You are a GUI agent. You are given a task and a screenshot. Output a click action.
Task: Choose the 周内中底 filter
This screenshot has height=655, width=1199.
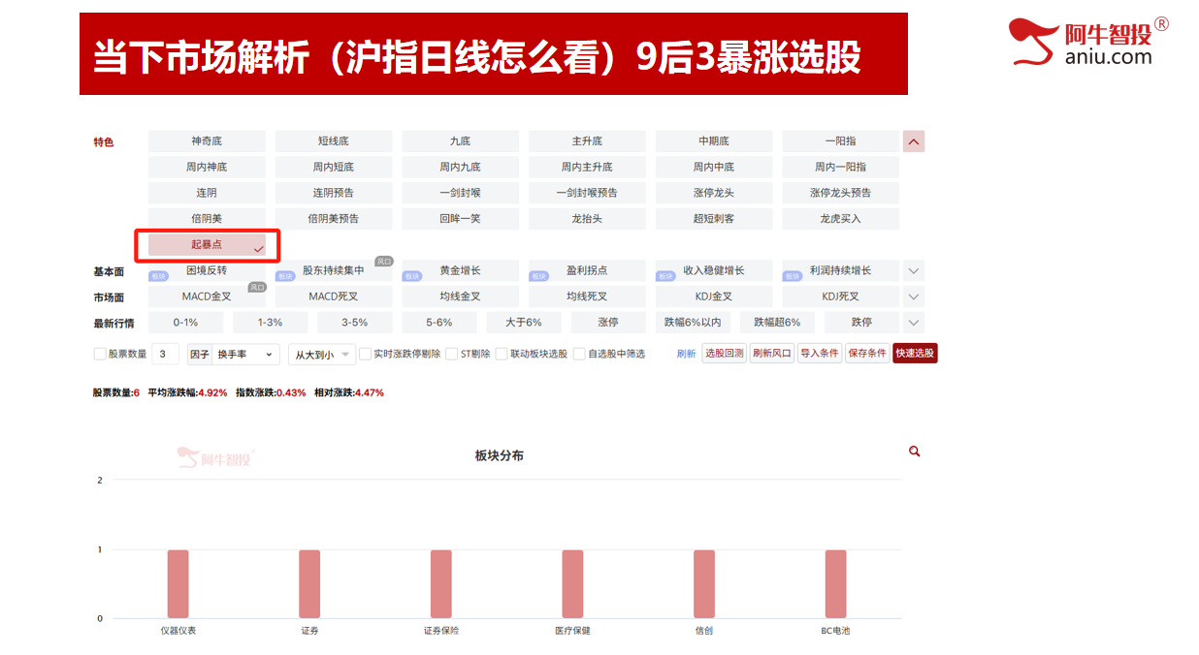click(x=714, y=168)
